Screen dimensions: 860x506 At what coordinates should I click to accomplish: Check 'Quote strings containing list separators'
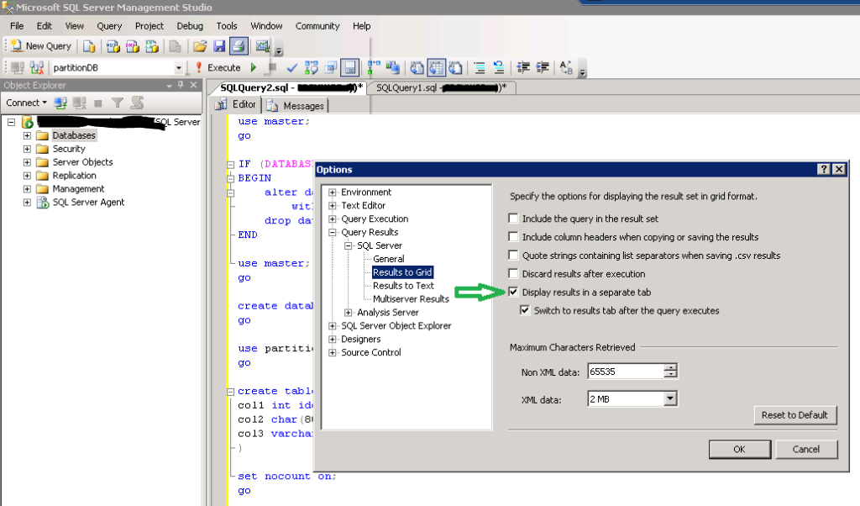click(513, 256)
